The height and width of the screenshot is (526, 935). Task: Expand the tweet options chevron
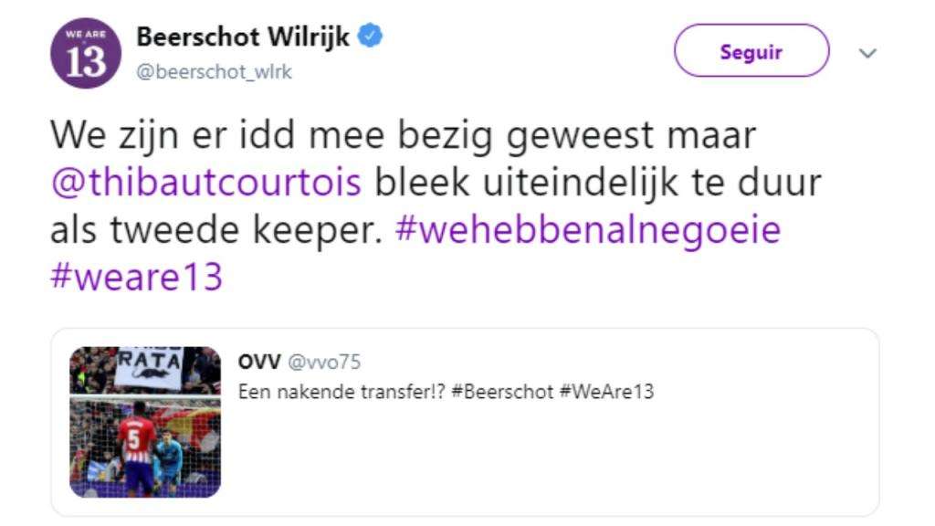(867, 53)
